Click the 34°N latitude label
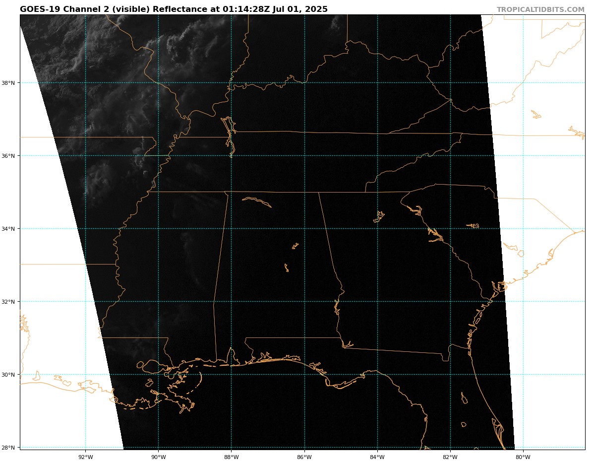 9,229
